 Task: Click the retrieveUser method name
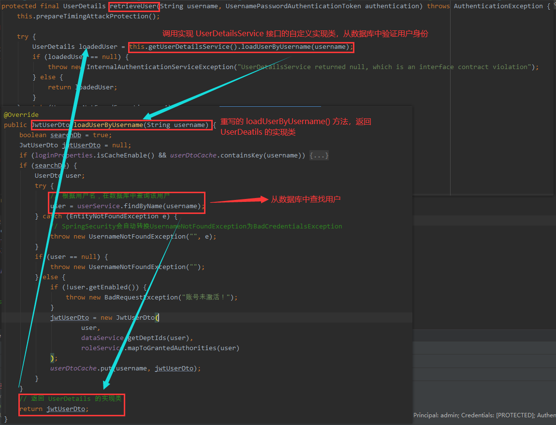pos(133,6)
